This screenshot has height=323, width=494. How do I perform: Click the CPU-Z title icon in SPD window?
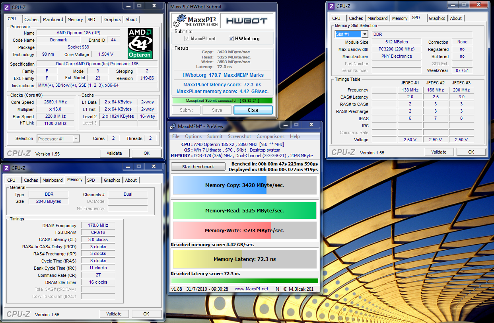click(331, 6)
